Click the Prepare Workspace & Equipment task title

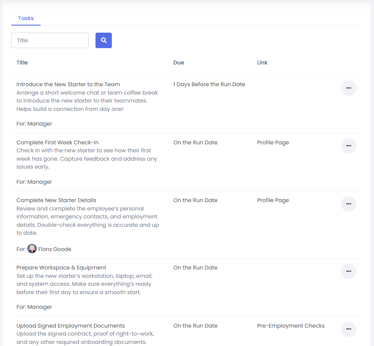pos(61,267)
